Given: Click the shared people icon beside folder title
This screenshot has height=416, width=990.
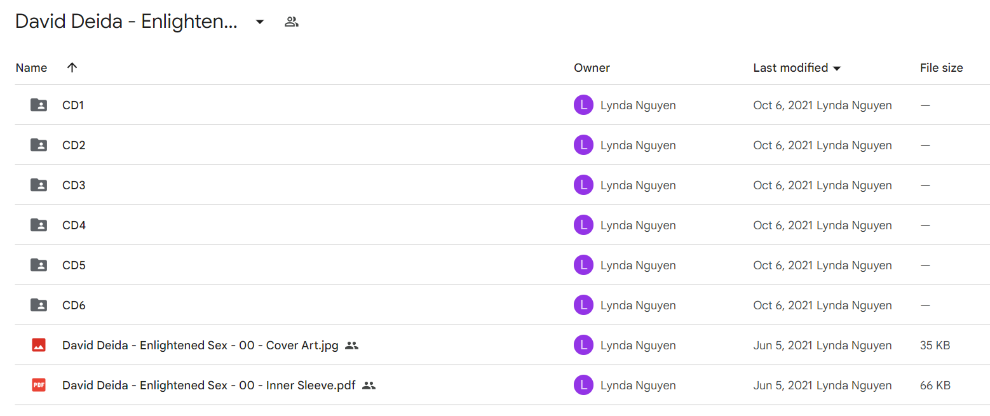Looking at the screenshot, I should point(292,22).
